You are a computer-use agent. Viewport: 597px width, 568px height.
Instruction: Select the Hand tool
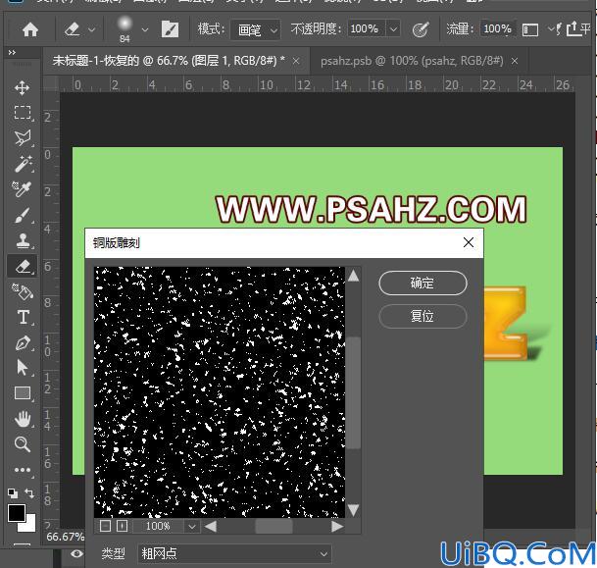[23, 419]
